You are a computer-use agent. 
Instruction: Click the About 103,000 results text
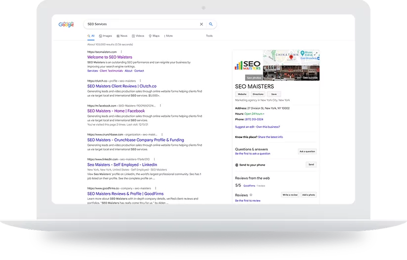coord(110,44)
